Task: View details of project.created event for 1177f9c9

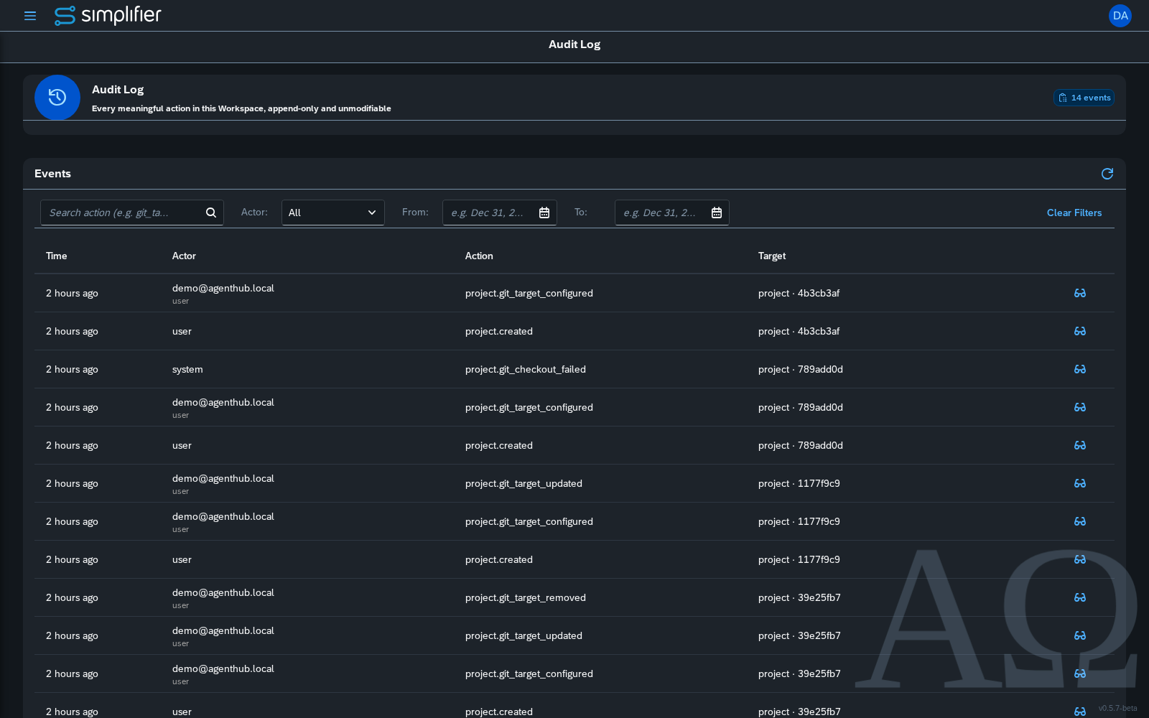Action: (1080, 559)
